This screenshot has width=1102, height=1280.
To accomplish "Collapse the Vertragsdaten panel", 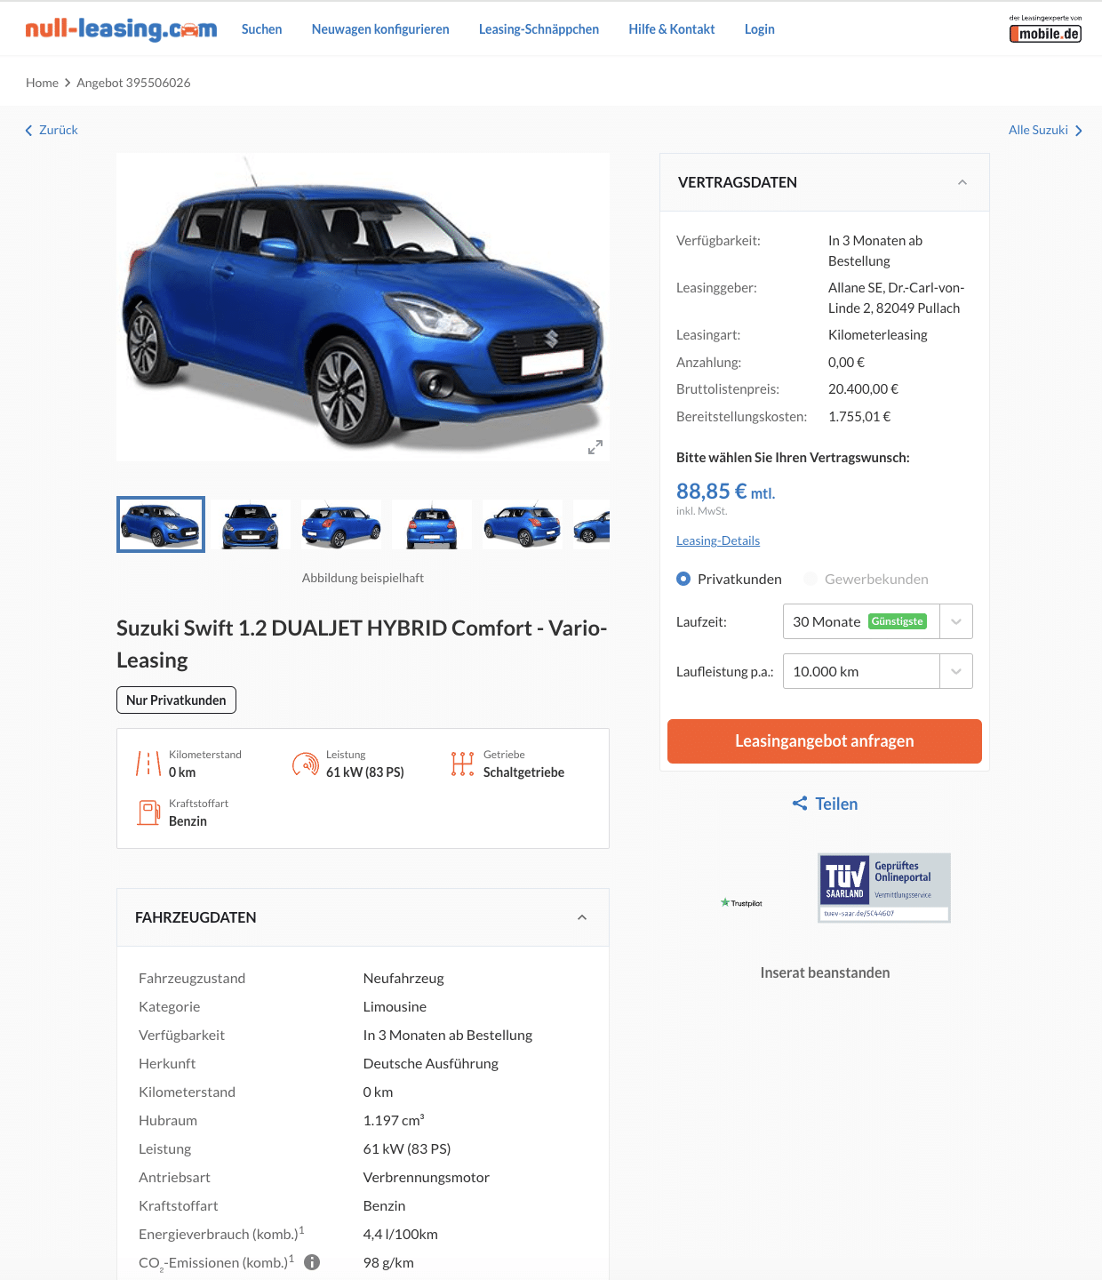I will point(962,182).
